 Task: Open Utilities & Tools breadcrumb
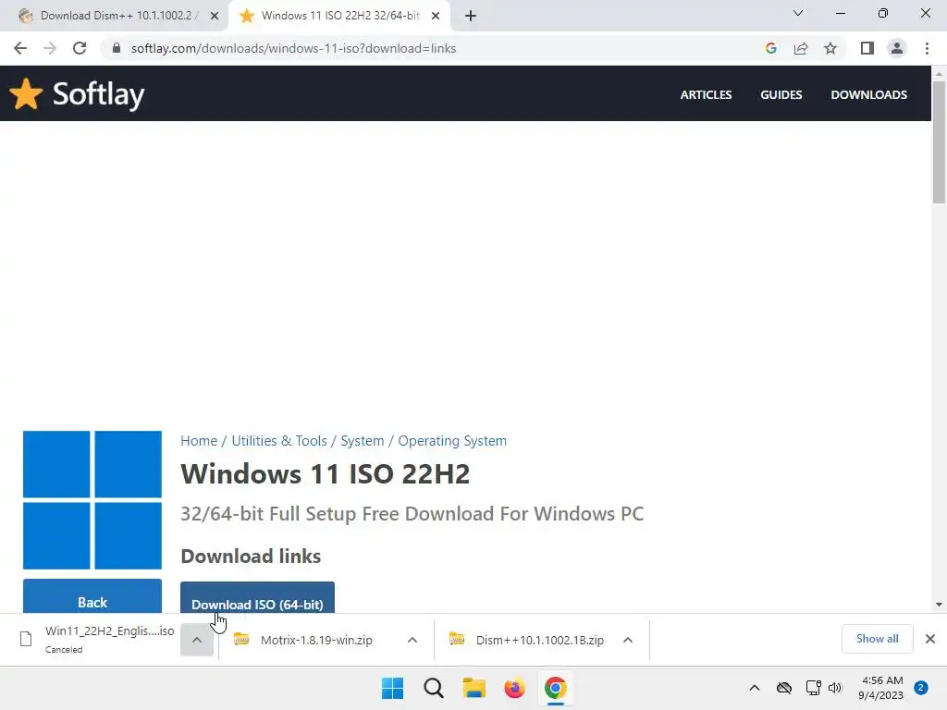279,441
